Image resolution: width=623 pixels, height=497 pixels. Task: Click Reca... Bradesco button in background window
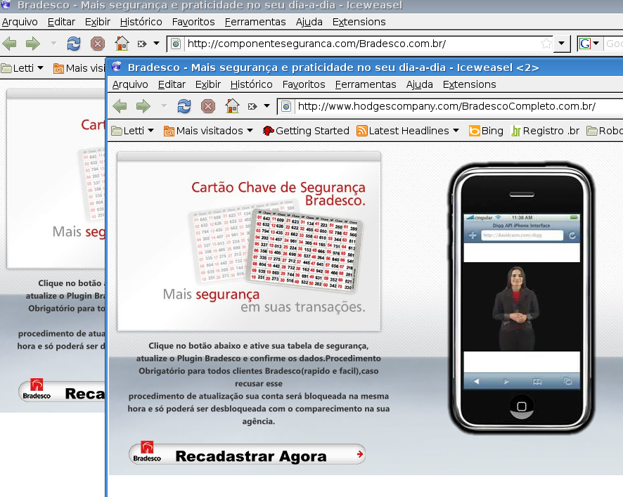coord(62,392)
